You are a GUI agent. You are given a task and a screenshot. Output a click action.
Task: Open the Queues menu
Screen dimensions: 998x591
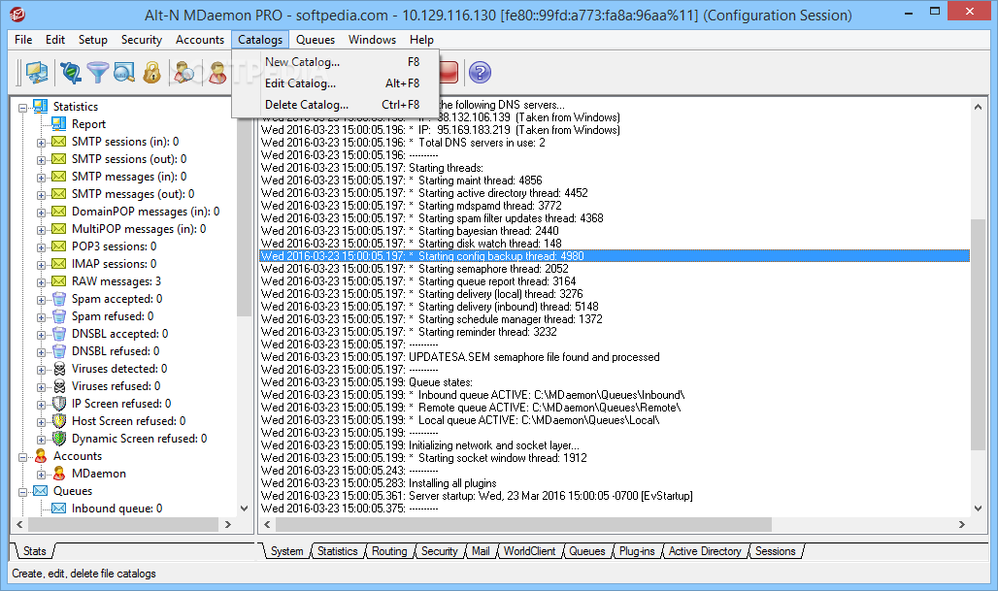[x=316, y=40]
